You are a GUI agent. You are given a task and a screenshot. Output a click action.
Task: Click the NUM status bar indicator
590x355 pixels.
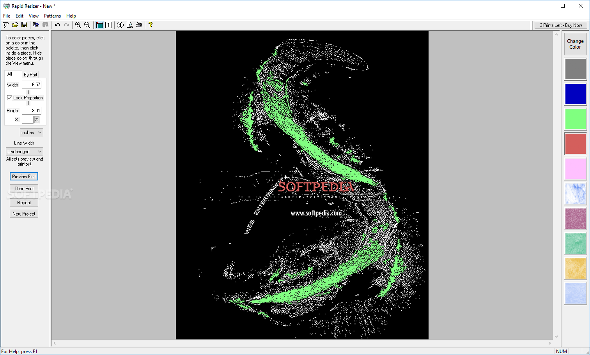tap(562, 351)
